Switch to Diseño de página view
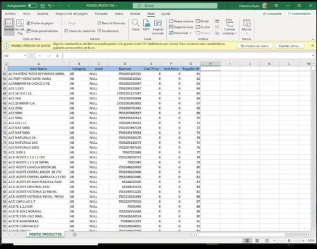Screen dimensions: 317x249 point(40,23)
